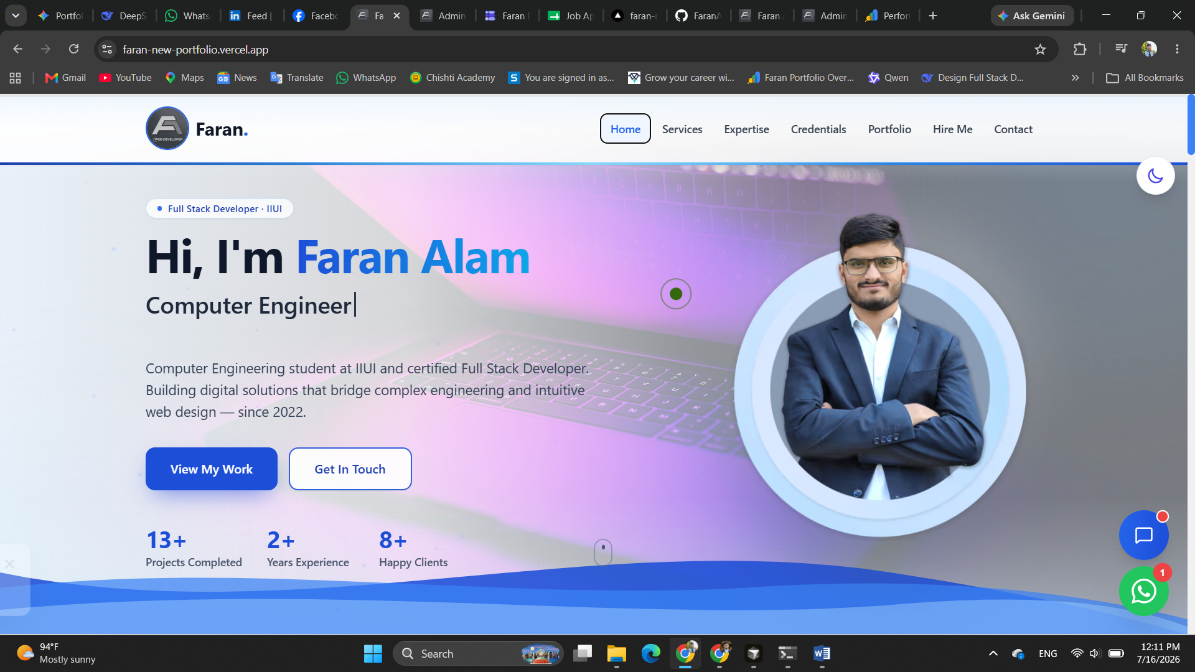Open Microsoft Word from the taskbar
The height and width of the screenshot is (672, 1195).
[x=822, y=653]
